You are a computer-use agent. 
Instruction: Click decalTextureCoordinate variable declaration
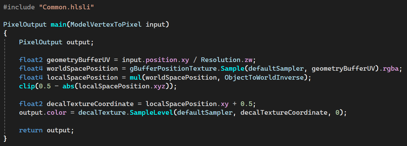(x=90, y=104)
